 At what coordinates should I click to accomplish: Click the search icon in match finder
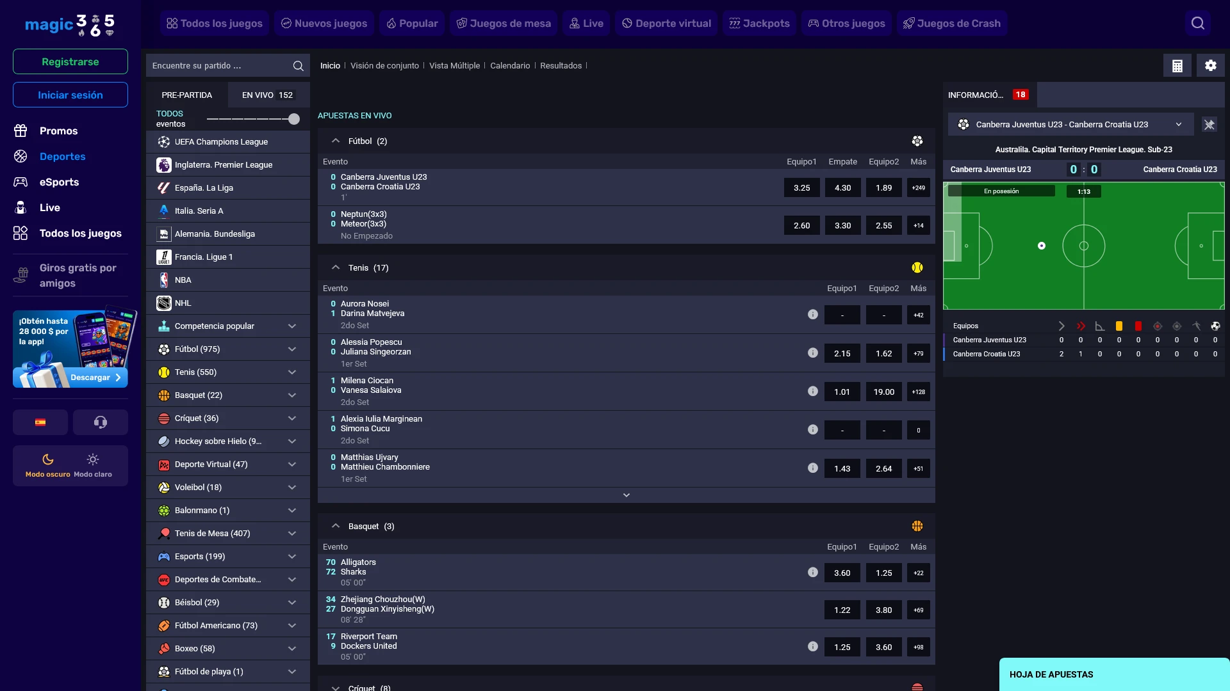click(298, 66)
